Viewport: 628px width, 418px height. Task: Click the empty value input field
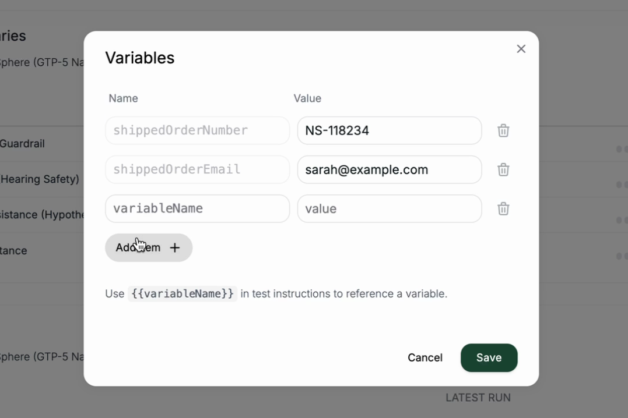(x=389, y=208)
